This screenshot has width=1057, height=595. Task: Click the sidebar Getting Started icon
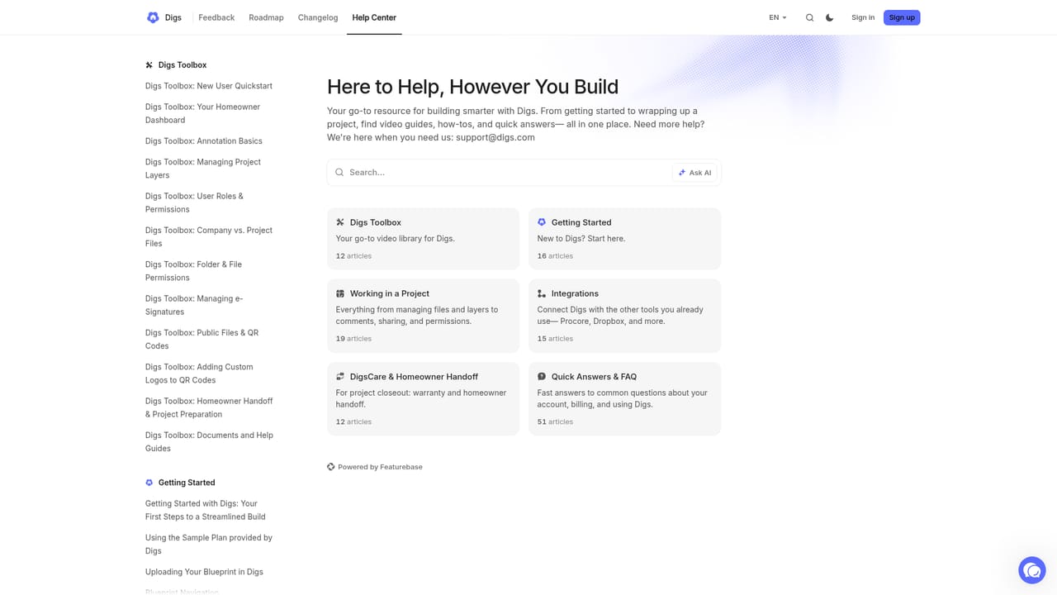(x=149, y=483)
